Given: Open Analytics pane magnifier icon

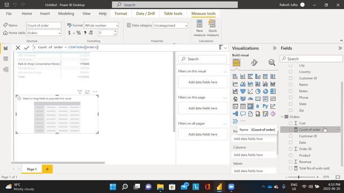Looking at the screenshot, I should pyautogui.click(x=272, y=63).
